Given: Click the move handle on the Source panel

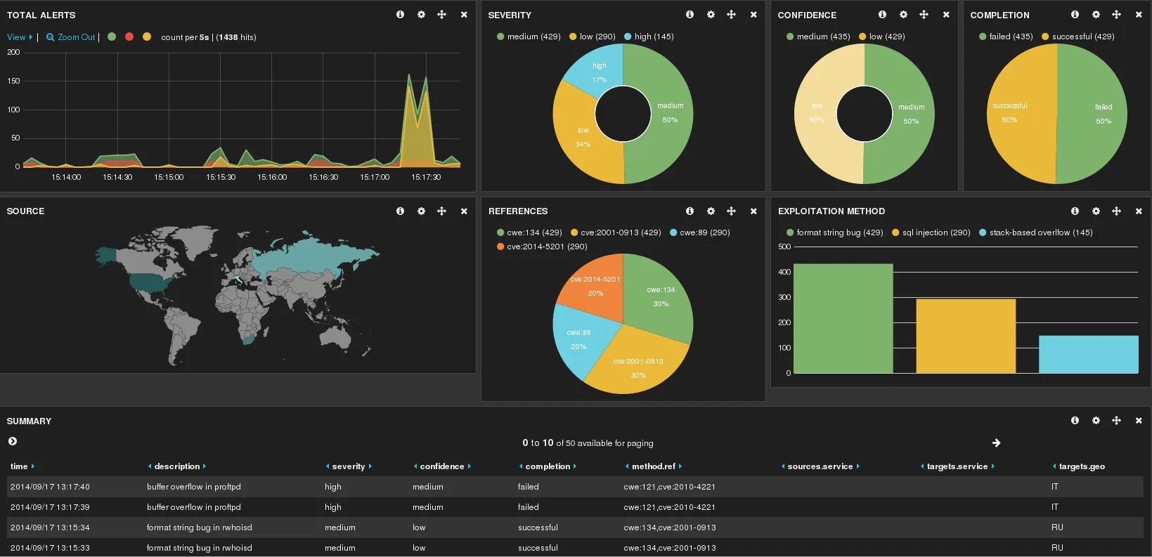Looking at the screenshot, I should click(x=441, y=211).
